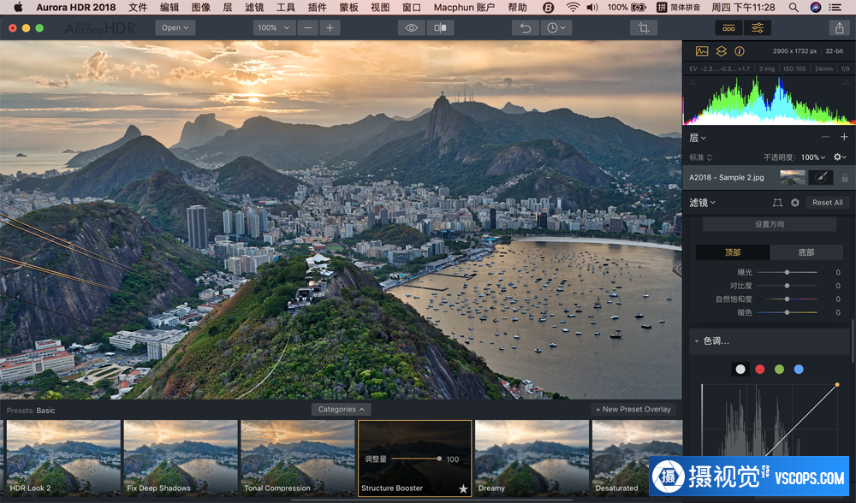Switch to the 顶部 tab
The width and height of the screenshot is (856, 503).
(733, 252)
